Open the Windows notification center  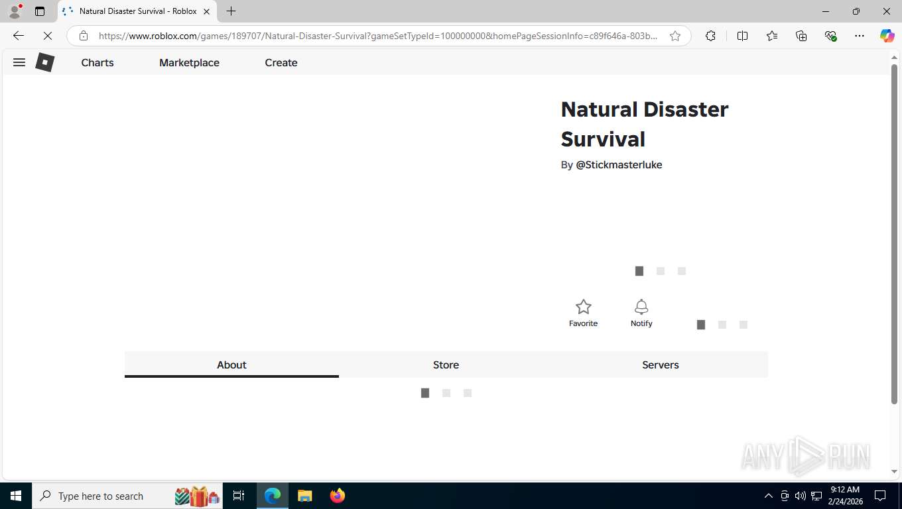pyautogui.click(x=880, y=496)
